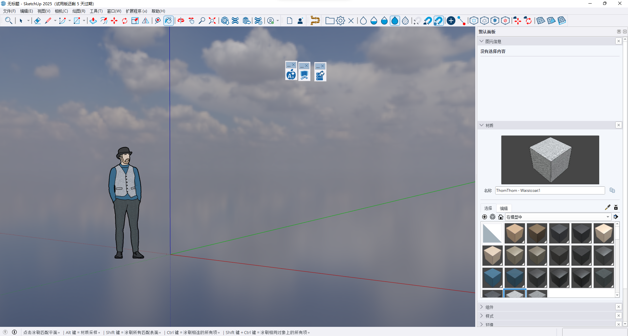Select the Move tool with red arrows
The height and width of the screenshot is (336, 628).
[x=114, y=21]
